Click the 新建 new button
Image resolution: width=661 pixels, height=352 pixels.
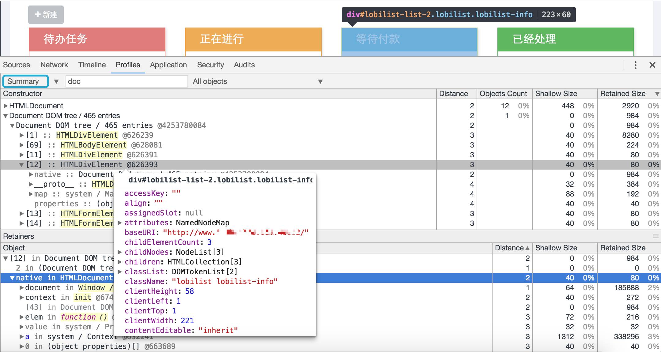(x=46, y=15)
